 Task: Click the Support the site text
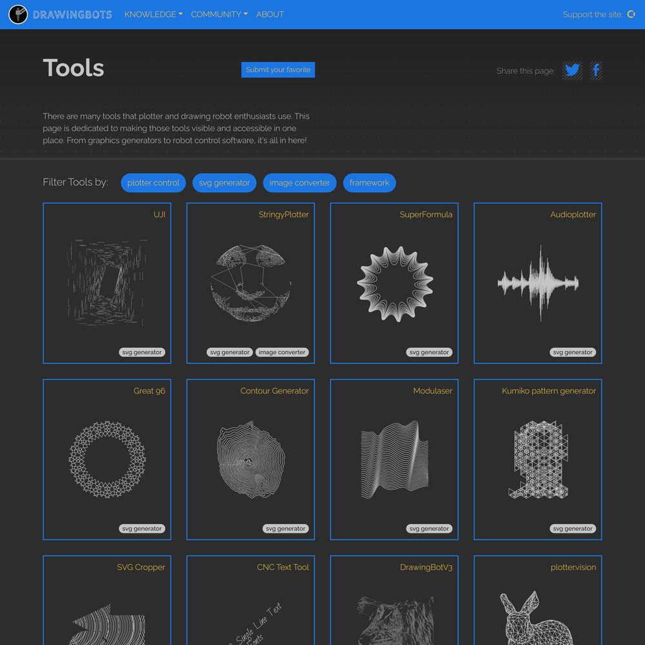click(592, 14)
